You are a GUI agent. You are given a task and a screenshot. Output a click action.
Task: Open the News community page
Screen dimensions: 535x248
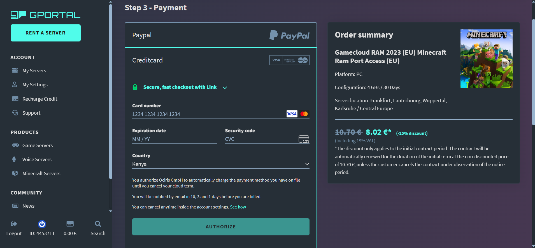tap(28, 206)
